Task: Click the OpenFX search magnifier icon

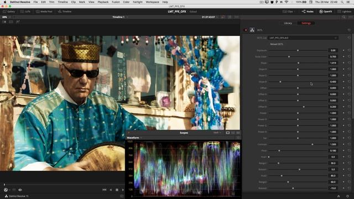Action: click(343, 17)
